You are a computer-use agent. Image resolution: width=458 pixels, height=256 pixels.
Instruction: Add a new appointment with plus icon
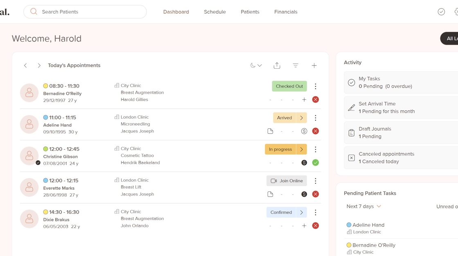point(314,65)
